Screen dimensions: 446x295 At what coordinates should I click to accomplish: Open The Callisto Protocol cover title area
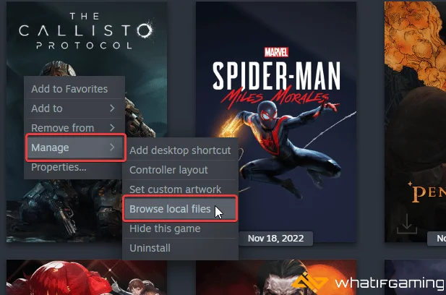pyautogui.click(x=87, y=31)
